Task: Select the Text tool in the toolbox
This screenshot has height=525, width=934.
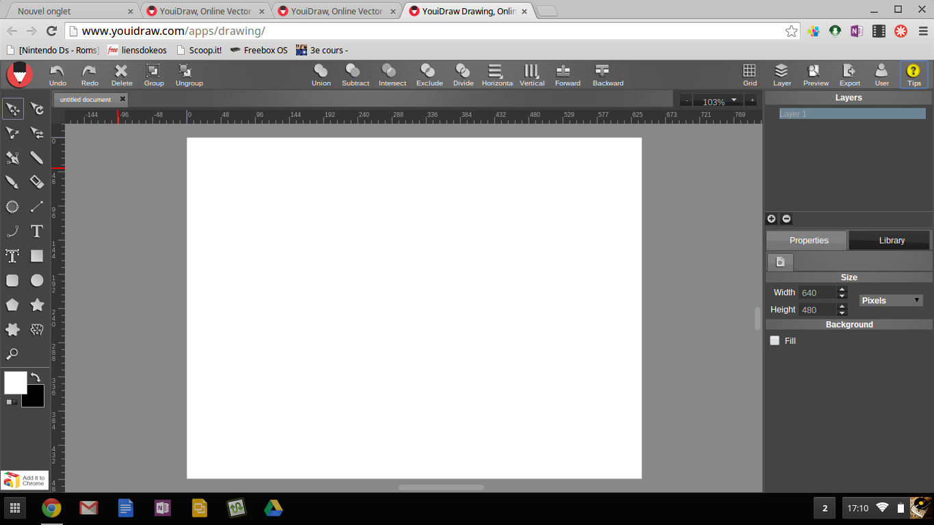Action: click(37, 231)
